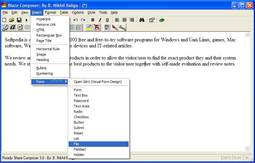Screen dimensions: 255x163
Task: Click the crossed-out F remove formatting icon
Action: (x=97, y=27)
